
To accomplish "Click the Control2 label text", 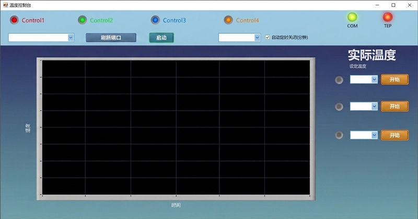I will click(101, 20).
